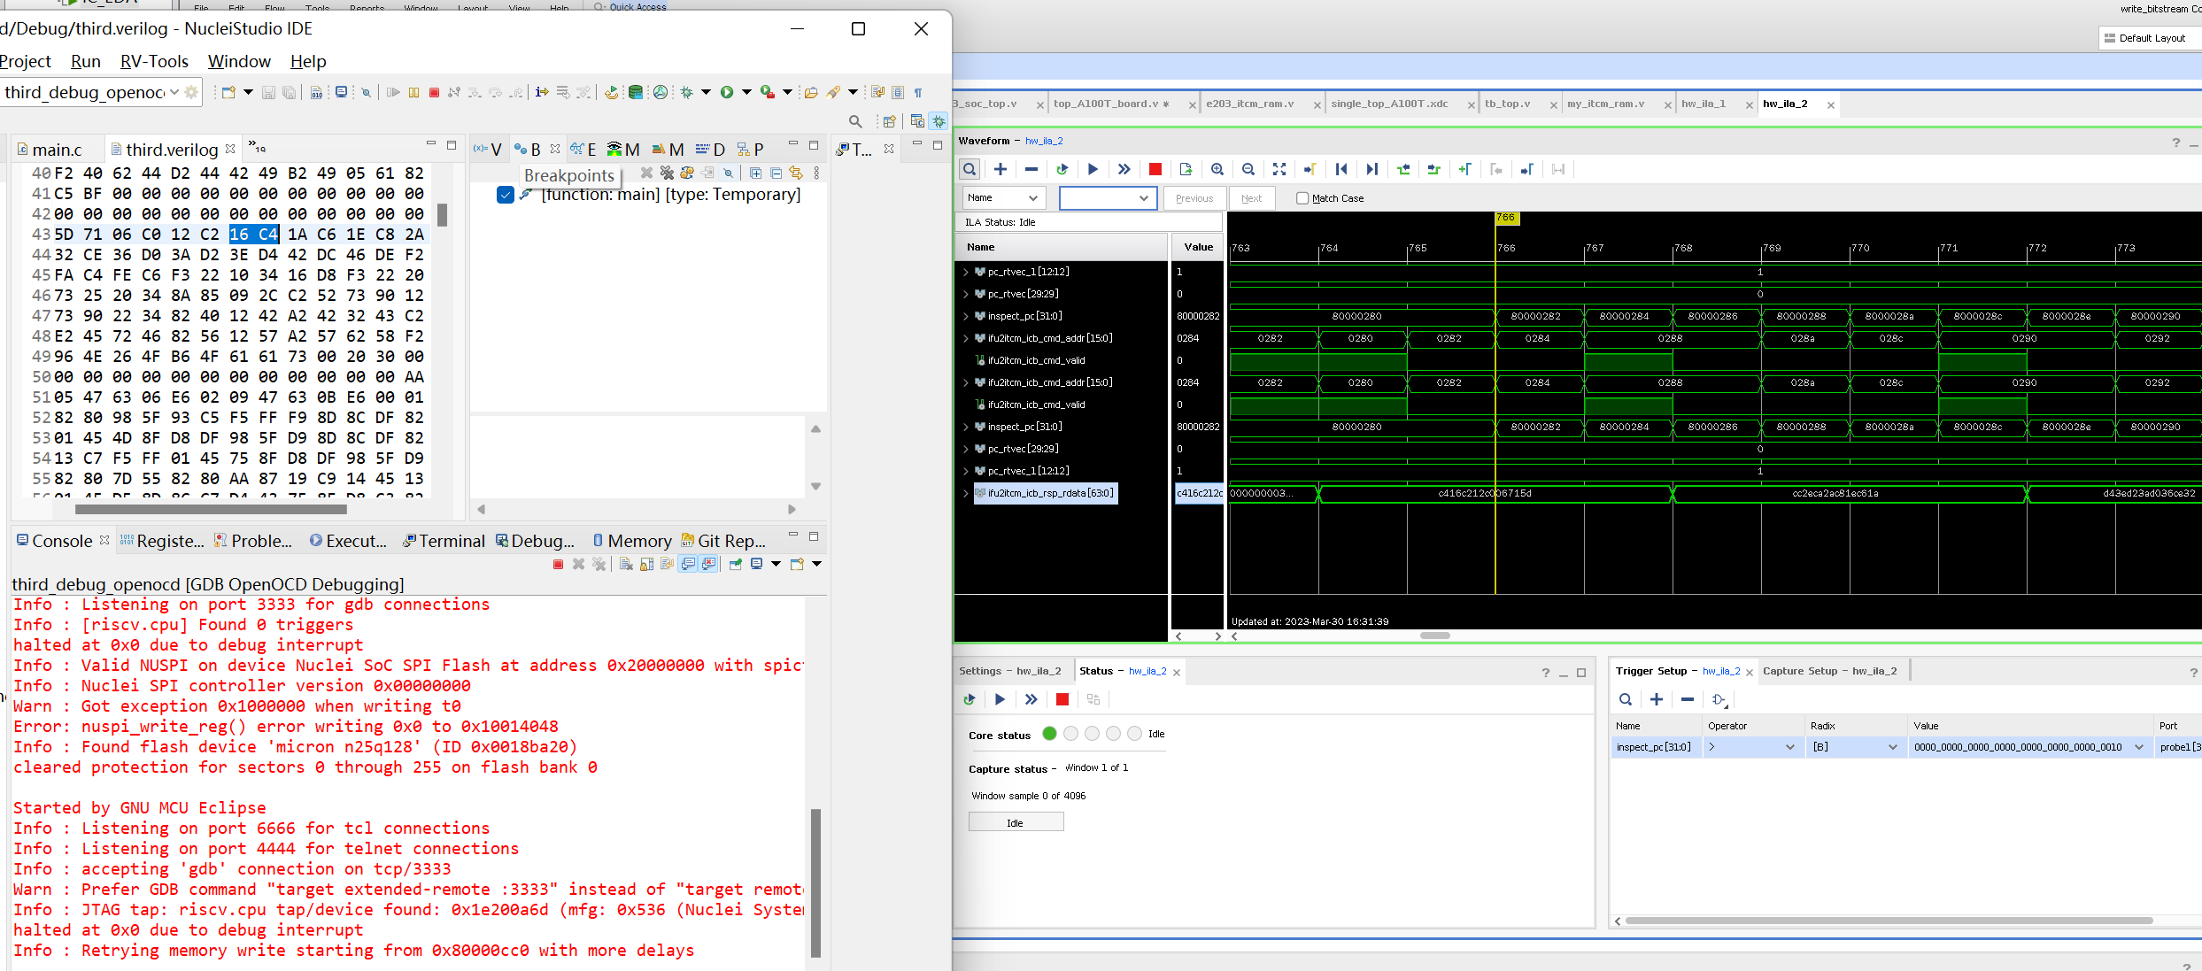Remove probe with minus in waveform toolbar
Image resolution: width=2202 pixels, height=971 pixels.
pos(1031,169)
